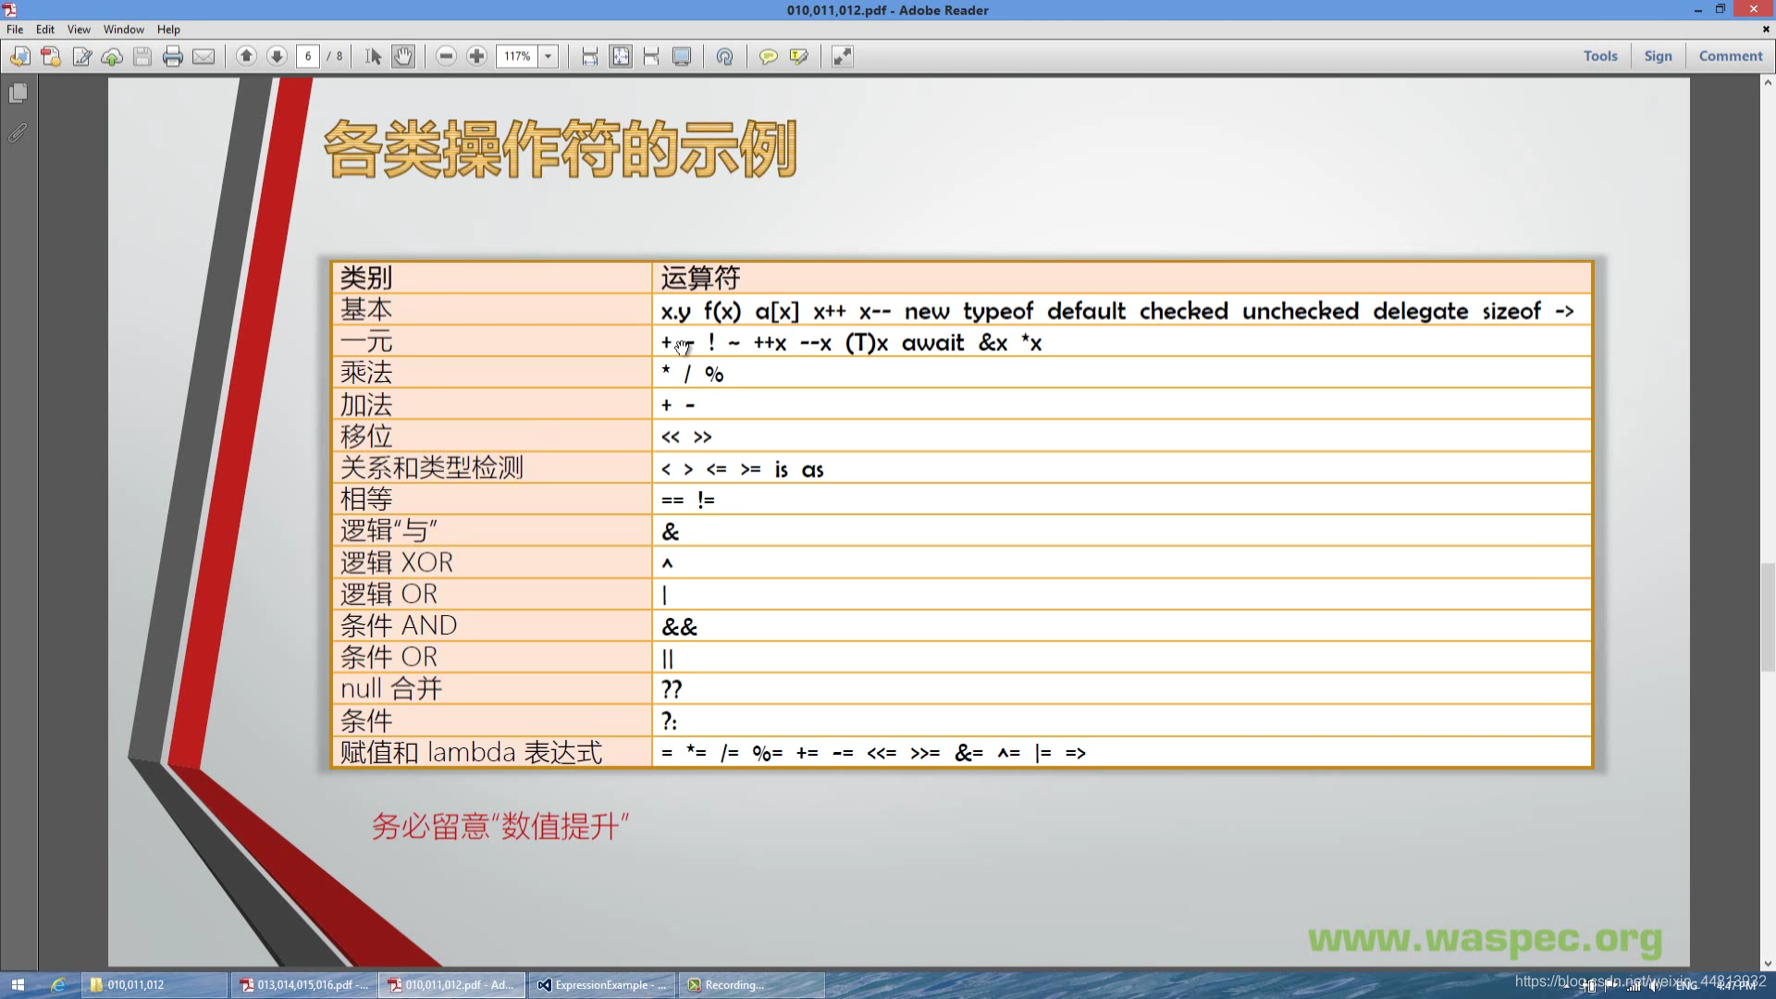The height and width of the screenshot is (999, 1776).
Task: Click the red 务必留意"数值提升" note text
Action: [x=500, y=825]
